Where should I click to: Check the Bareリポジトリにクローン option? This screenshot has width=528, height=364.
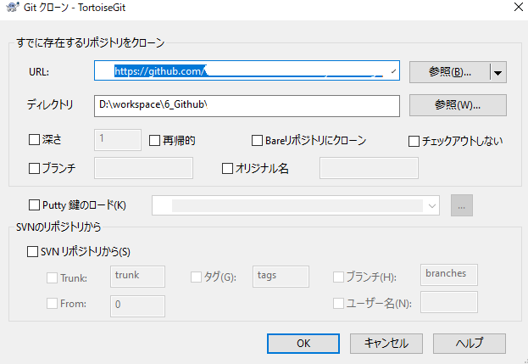[258, 140]
